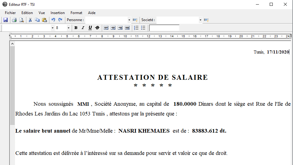Toggle Underline formatting
293x165 pixels.
click(90, 28)
